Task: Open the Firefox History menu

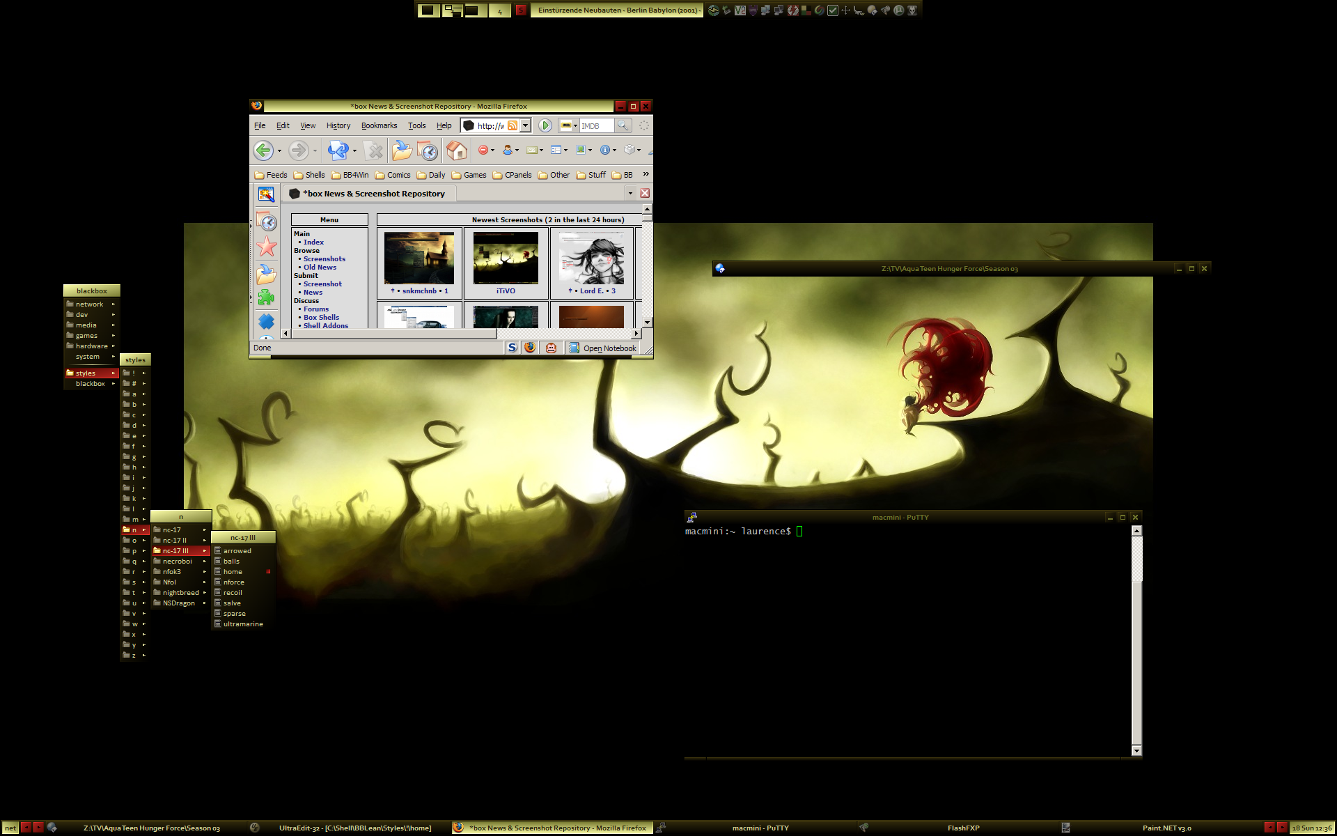Action: (338, 125)
